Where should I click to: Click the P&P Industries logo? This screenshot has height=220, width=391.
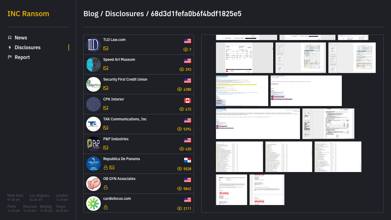(x=93, y=144)
